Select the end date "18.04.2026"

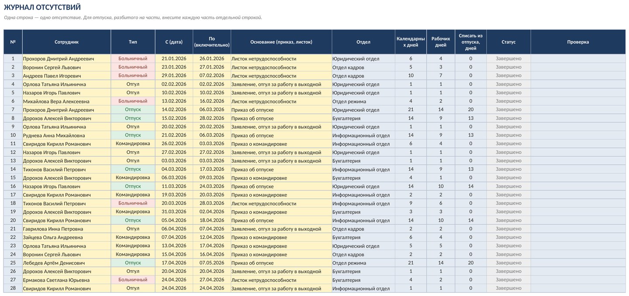pos(212,220)
